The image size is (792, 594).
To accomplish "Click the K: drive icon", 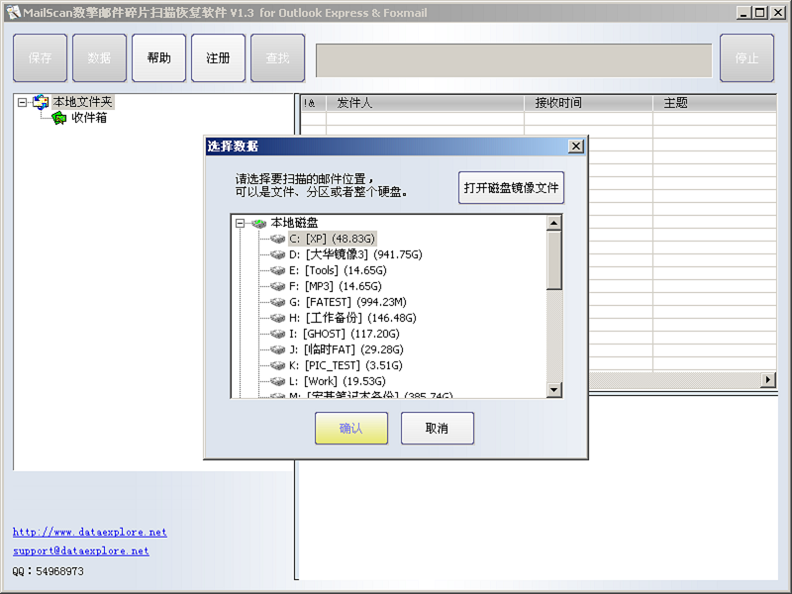I will click(278, 365).
